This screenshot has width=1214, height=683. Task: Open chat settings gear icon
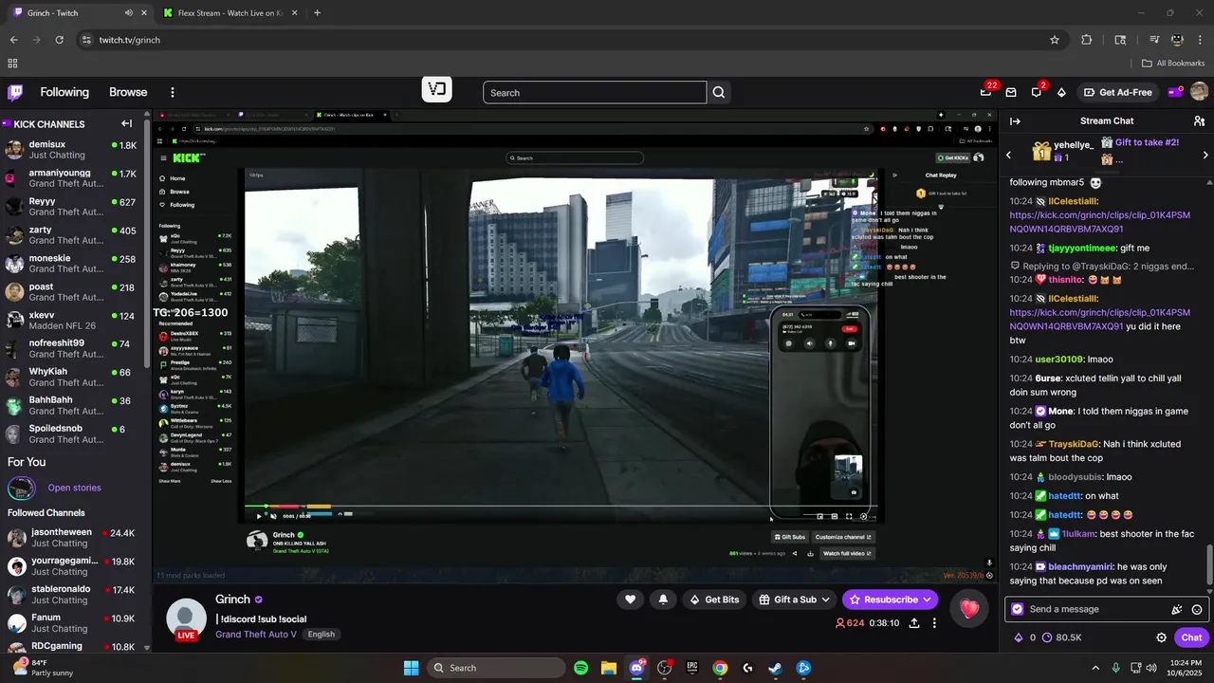[x=1161, y=637]
